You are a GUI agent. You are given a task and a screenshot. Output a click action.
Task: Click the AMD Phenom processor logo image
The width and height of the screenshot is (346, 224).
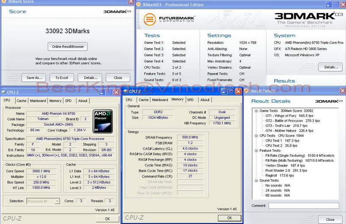[x=103, y=121]
